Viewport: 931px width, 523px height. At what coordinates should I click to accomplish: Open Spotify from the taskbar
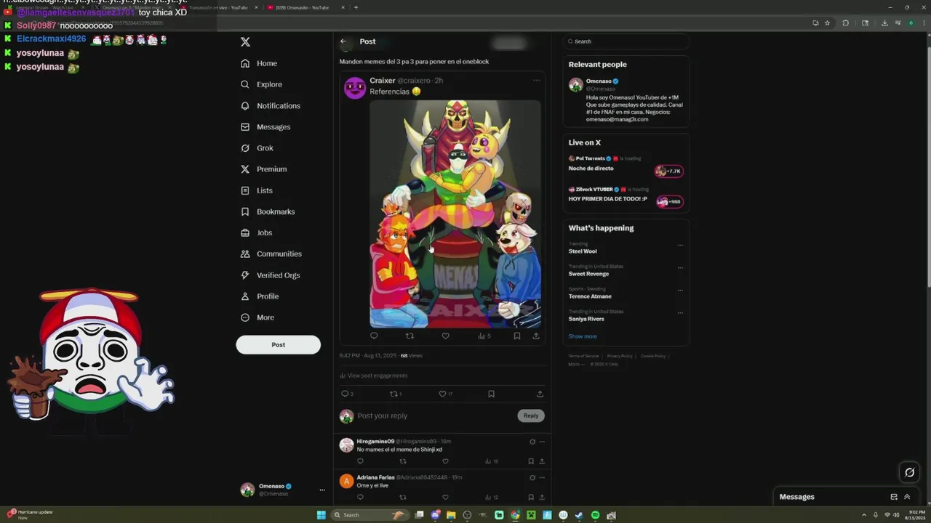(x=595, y=515)
